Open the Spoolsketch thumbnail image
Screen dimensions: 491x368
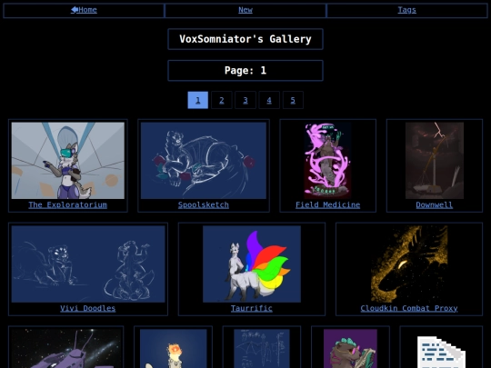click(x=204, y=161)
